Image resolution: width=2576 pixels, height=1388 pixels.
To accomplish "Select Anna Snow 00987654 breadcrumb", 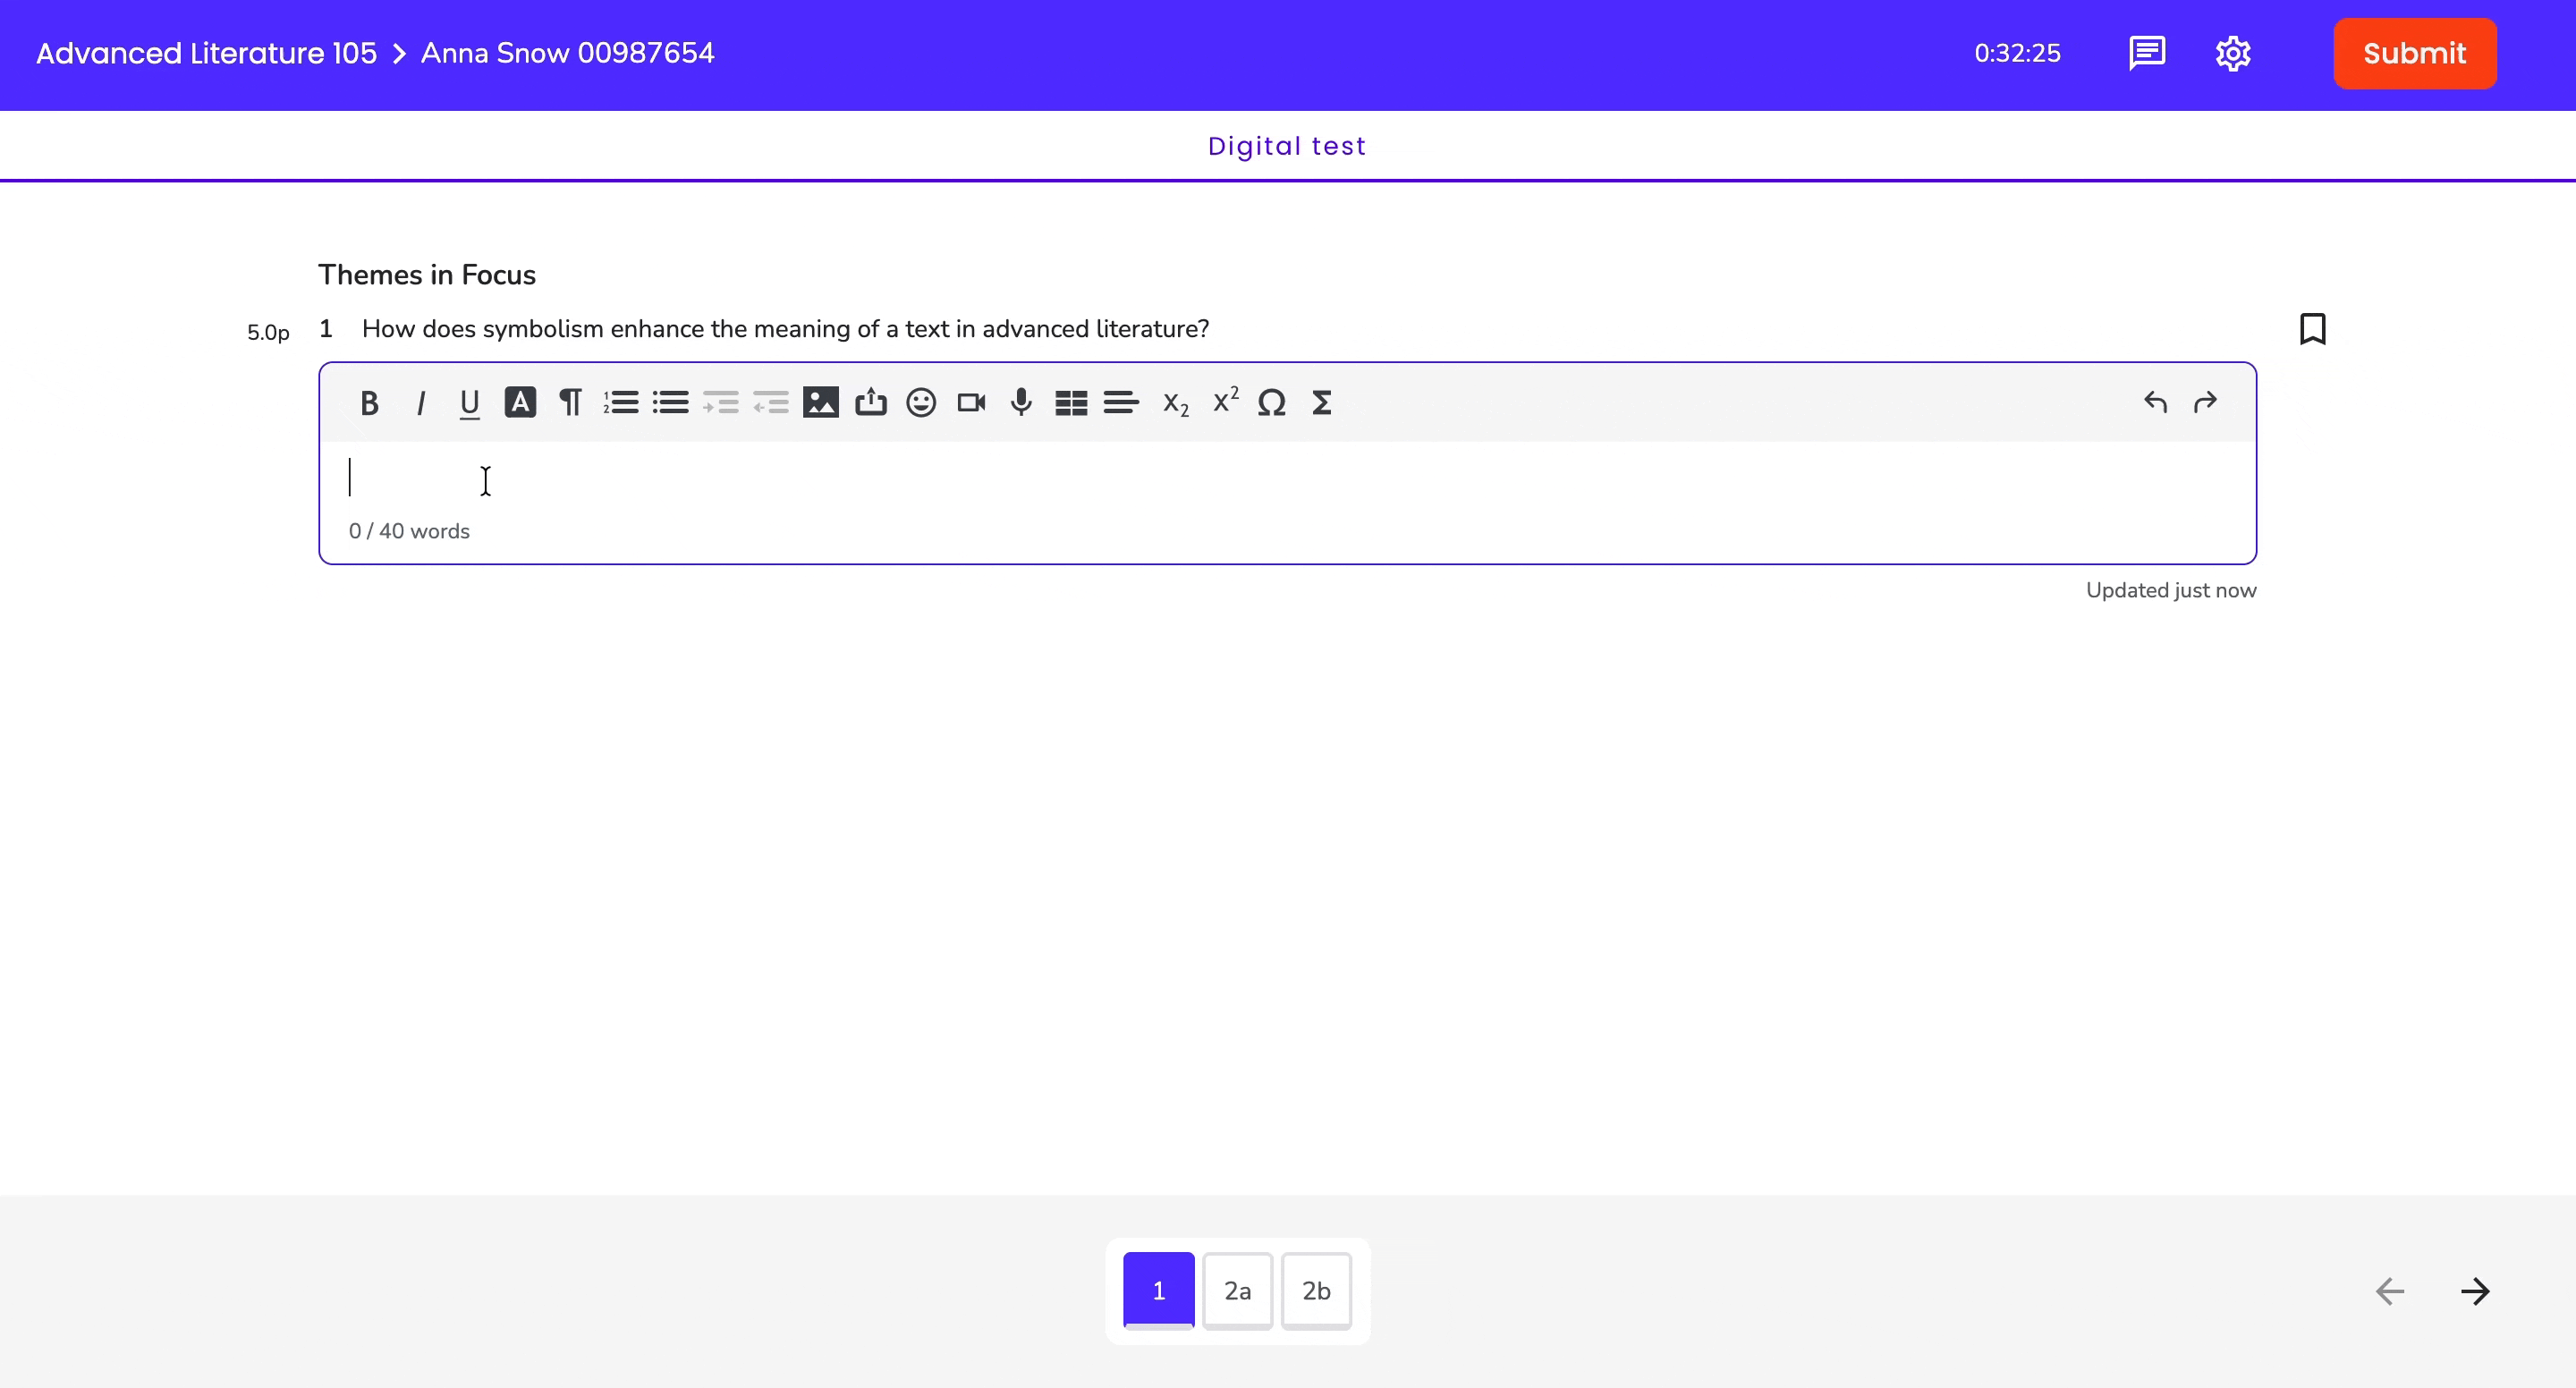I will pos(567,53).
